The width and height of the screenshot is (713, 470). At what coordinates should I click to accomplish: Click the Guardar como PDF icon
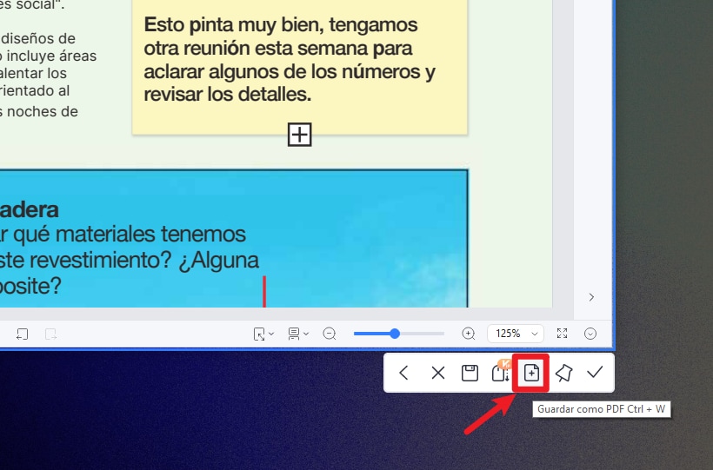tap(531, 373)
